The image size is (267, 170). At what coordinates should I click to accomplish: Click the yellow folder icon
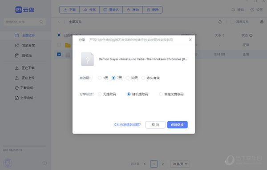click(x=68, y=45)
